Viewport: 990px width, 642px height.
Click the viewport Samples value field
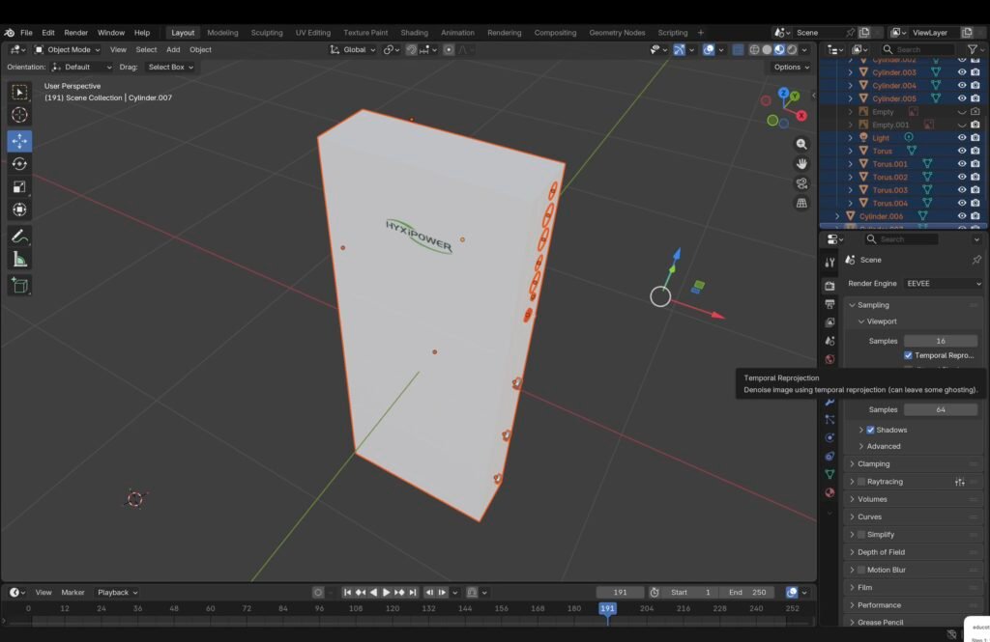[x=940, y=341]
